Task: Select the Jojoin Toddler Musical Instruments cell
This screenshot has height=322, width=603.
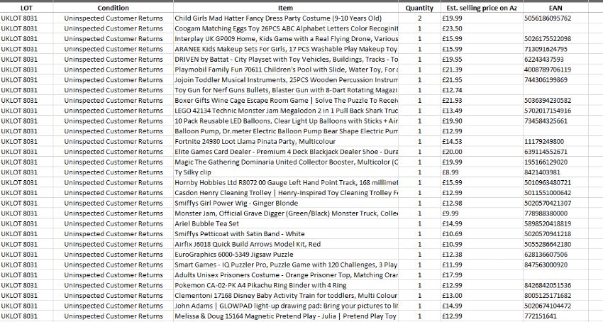Action: point(286,79)
